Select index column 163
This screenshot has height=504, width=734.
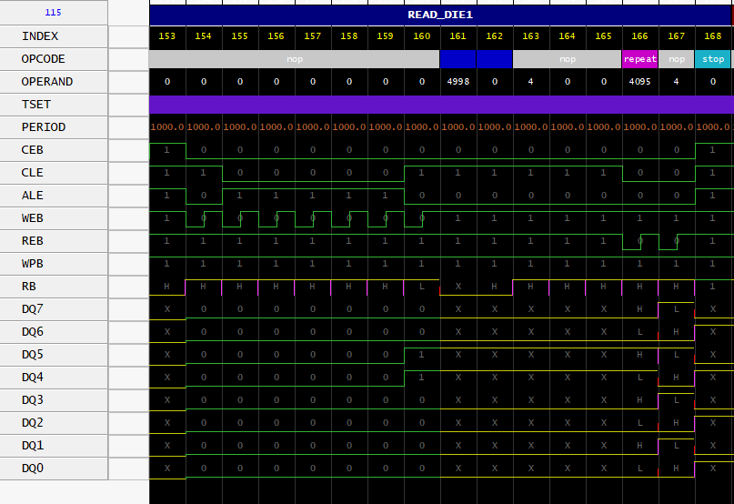coord(531,36)
